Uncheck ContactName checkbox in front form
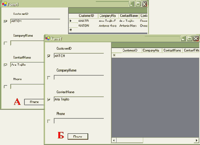 (x=49, y=99)
